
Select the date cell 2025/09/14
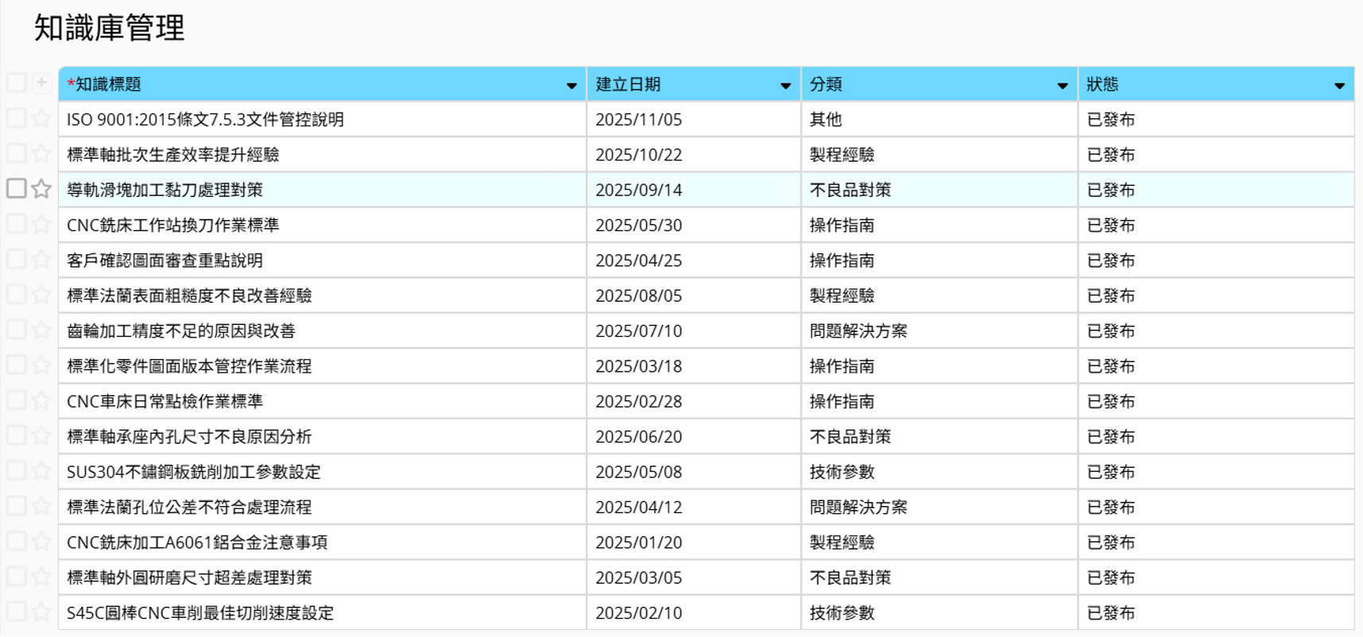click(694, 190)
